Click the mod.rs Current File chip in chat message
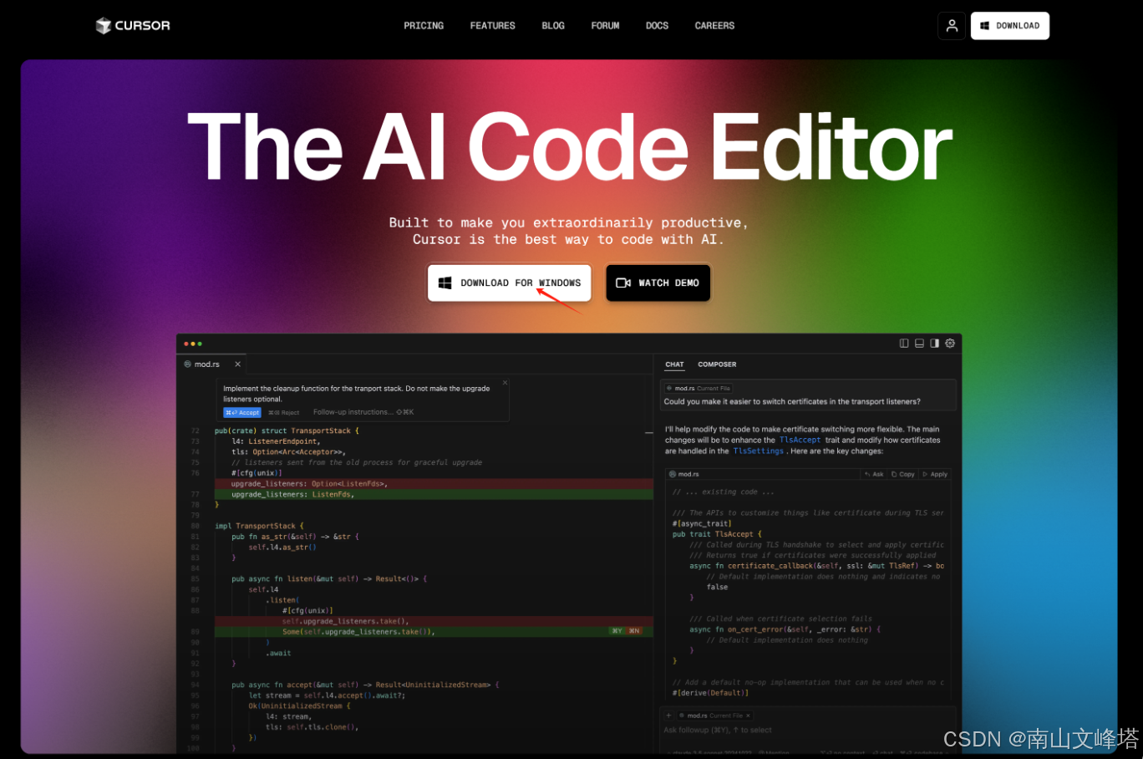This screenshot has height=759, width=1143. [x=698, y=389]
